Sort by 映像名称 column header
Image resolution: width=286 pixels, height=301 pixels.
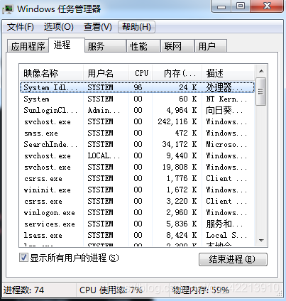[x=51, y=73]
